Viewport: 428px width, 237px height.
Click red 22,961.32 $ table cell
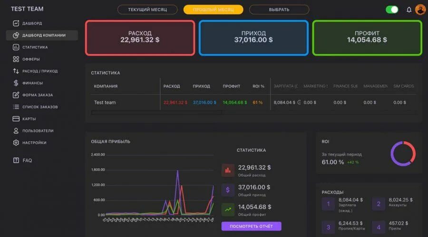pos(175,102)
